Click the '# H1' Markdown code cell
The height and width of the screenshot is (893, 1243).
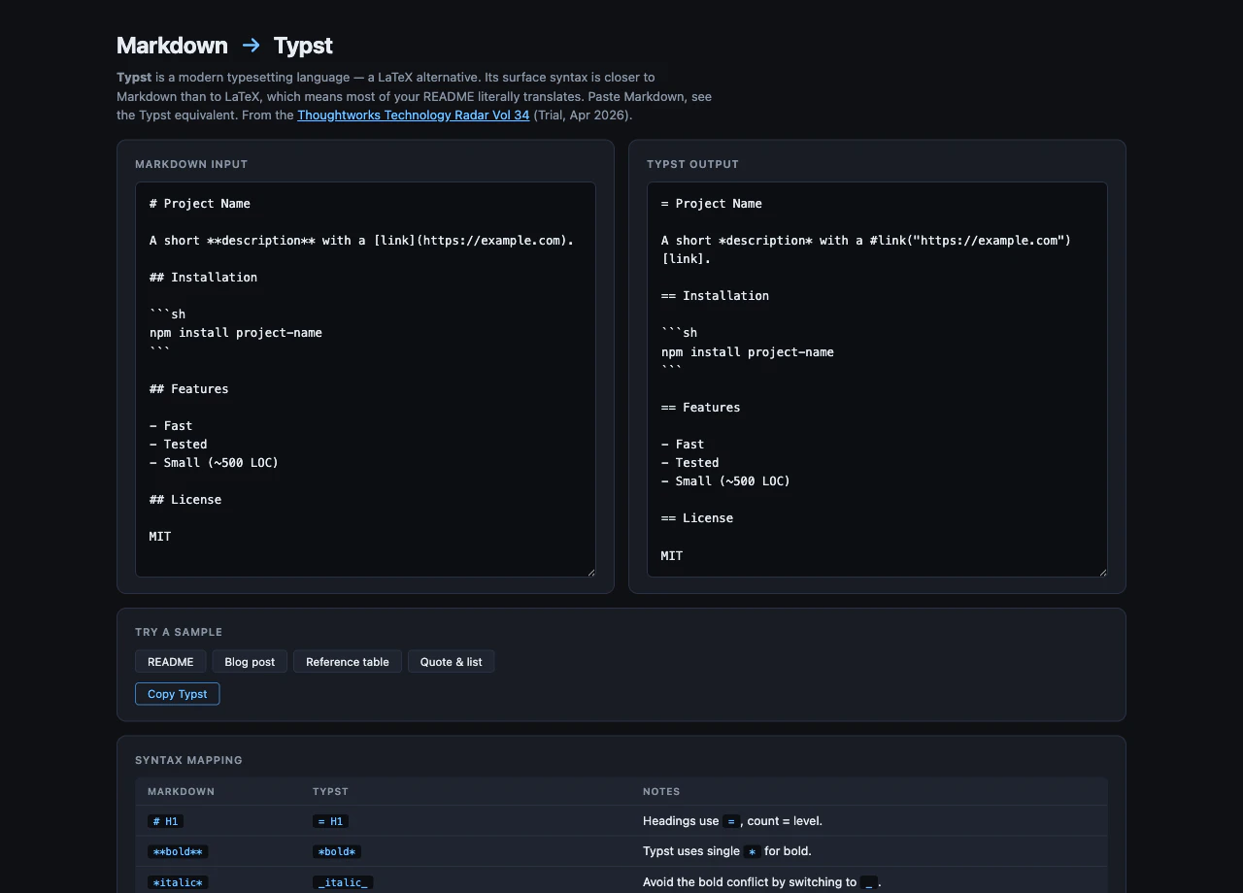165,821
